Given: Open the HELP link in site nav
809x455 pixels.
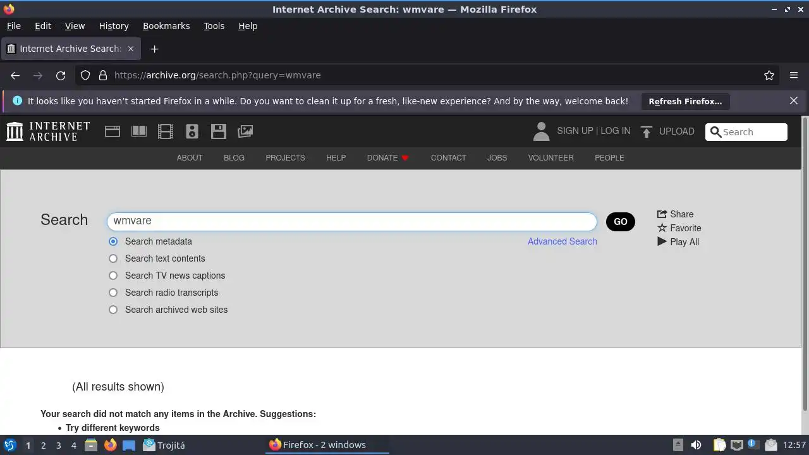Looking at the screenshot, I should coord(336,158).
